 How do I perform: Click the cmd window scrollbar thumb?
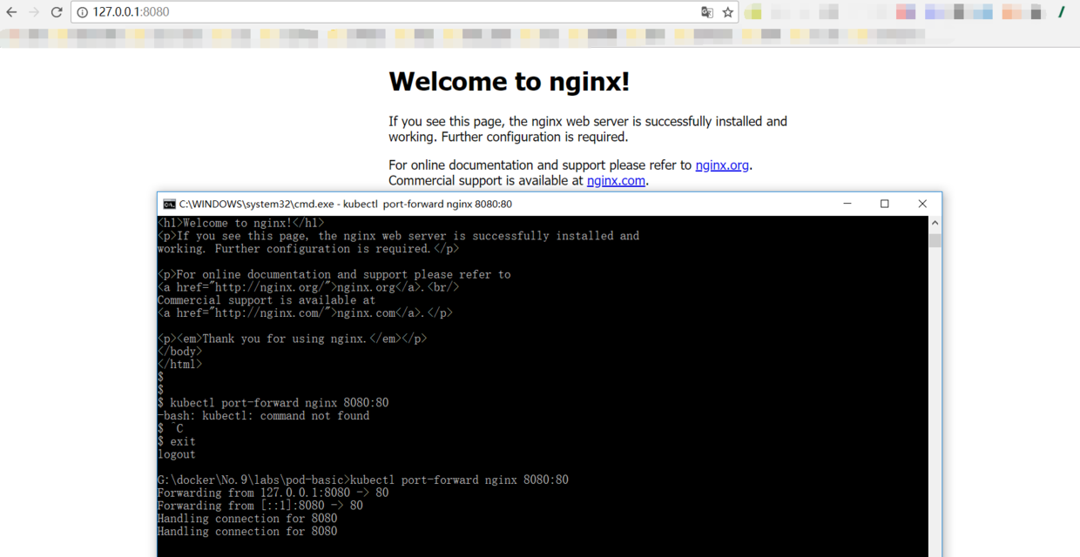point(935,239)
